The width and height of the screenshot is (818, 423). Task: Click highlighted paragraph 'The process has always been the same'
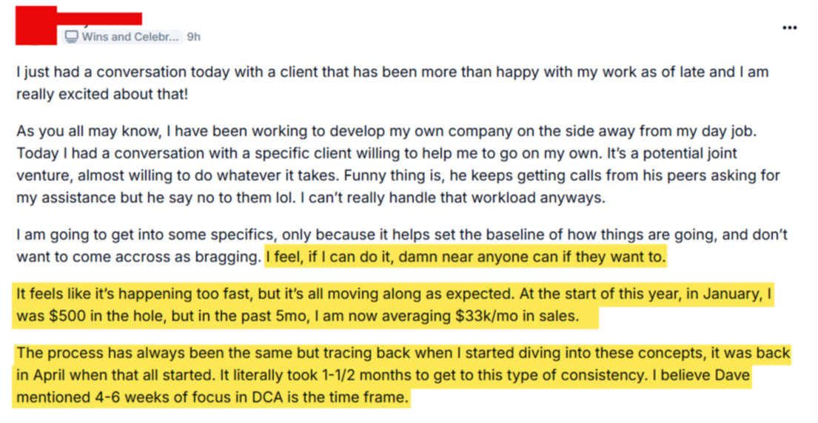coord(403,375)
